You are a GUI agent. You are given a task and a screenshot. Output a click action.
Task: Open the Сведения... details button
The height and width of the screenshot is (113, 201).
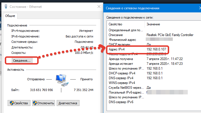[x=22, y=61]
